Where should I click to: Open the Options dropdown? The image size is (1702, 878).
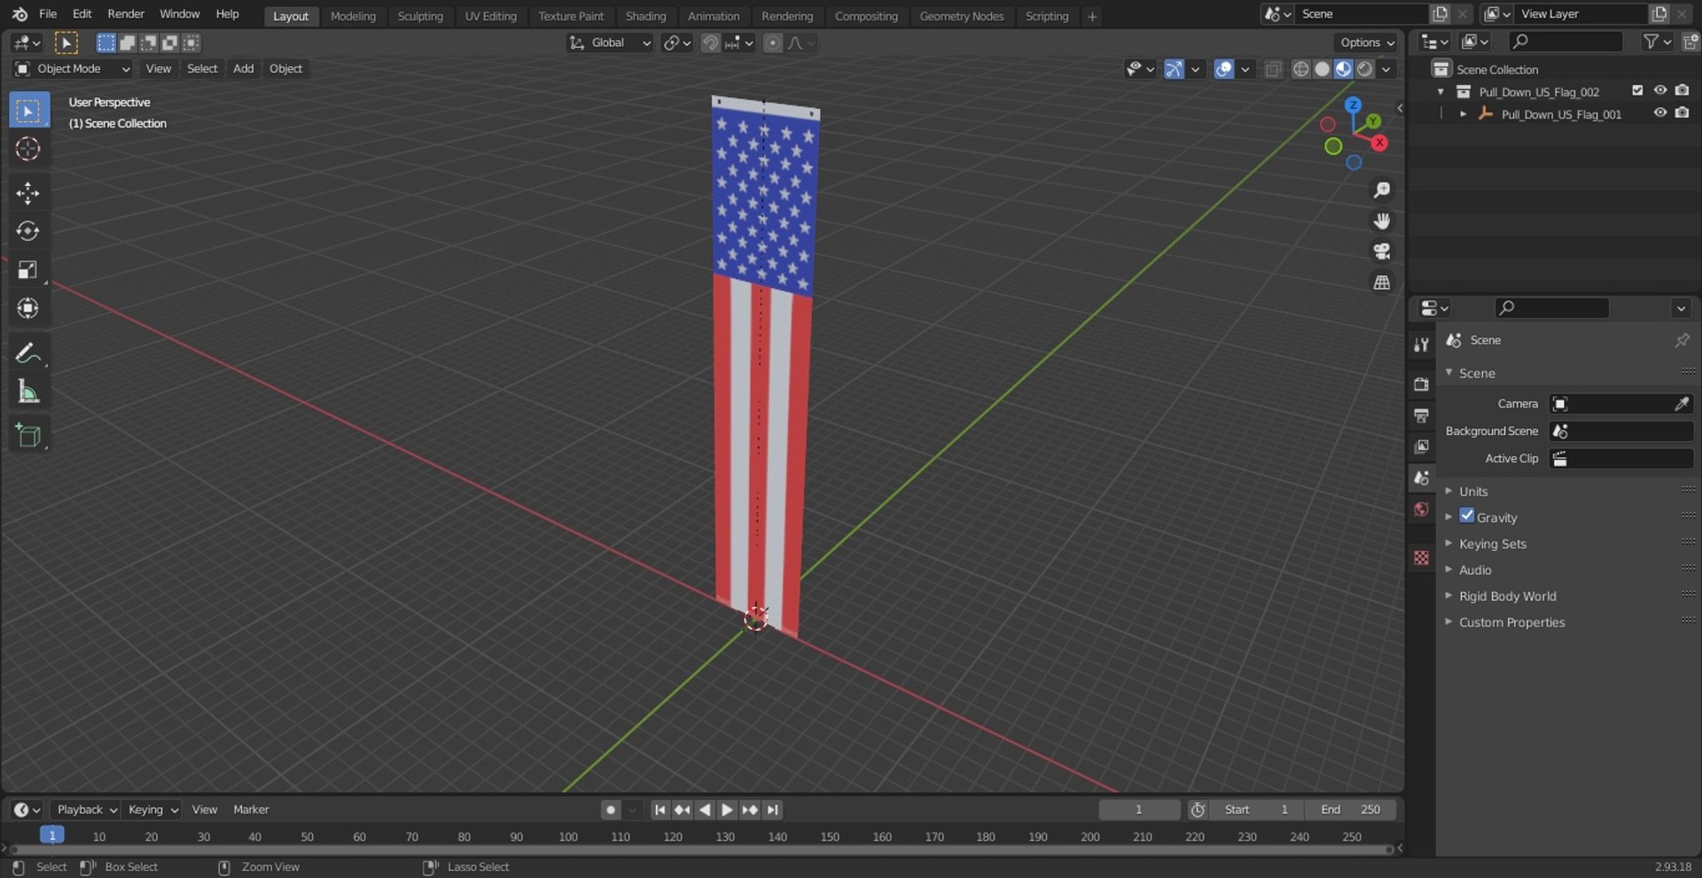(x=1366, y=43)
